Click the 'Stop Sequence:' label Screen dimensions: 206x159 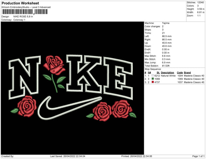[153, 69]
